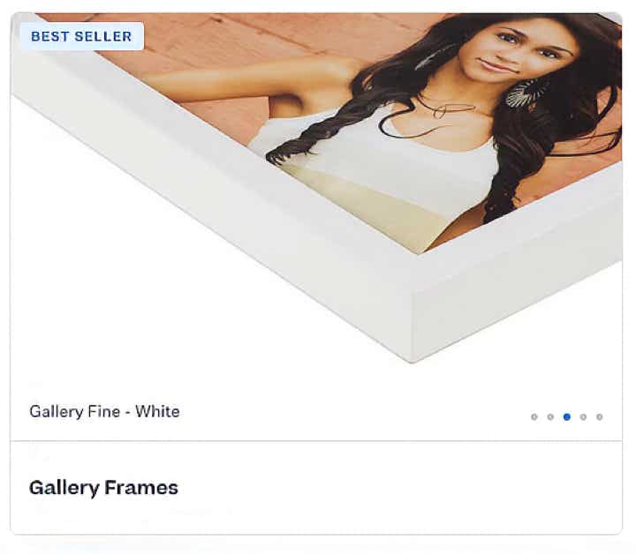The width and height of the screenshot is (636, 554).
Task: Click the active blue carousel dot
Action: point(567,416)
